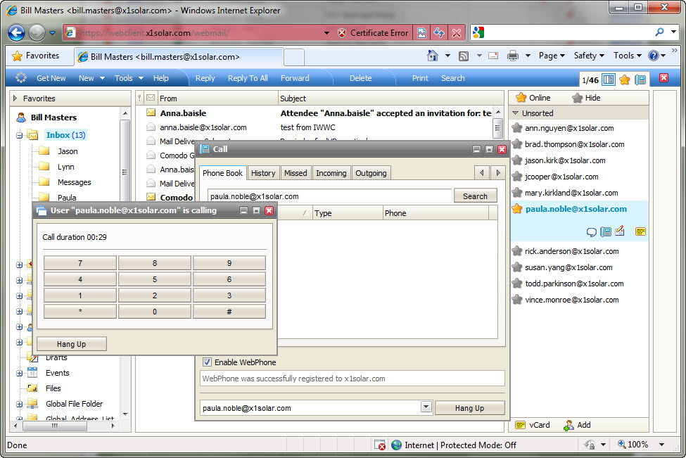
Task: Open the New dropdown menu in webmail toolbar
Action: click(91, 78)
